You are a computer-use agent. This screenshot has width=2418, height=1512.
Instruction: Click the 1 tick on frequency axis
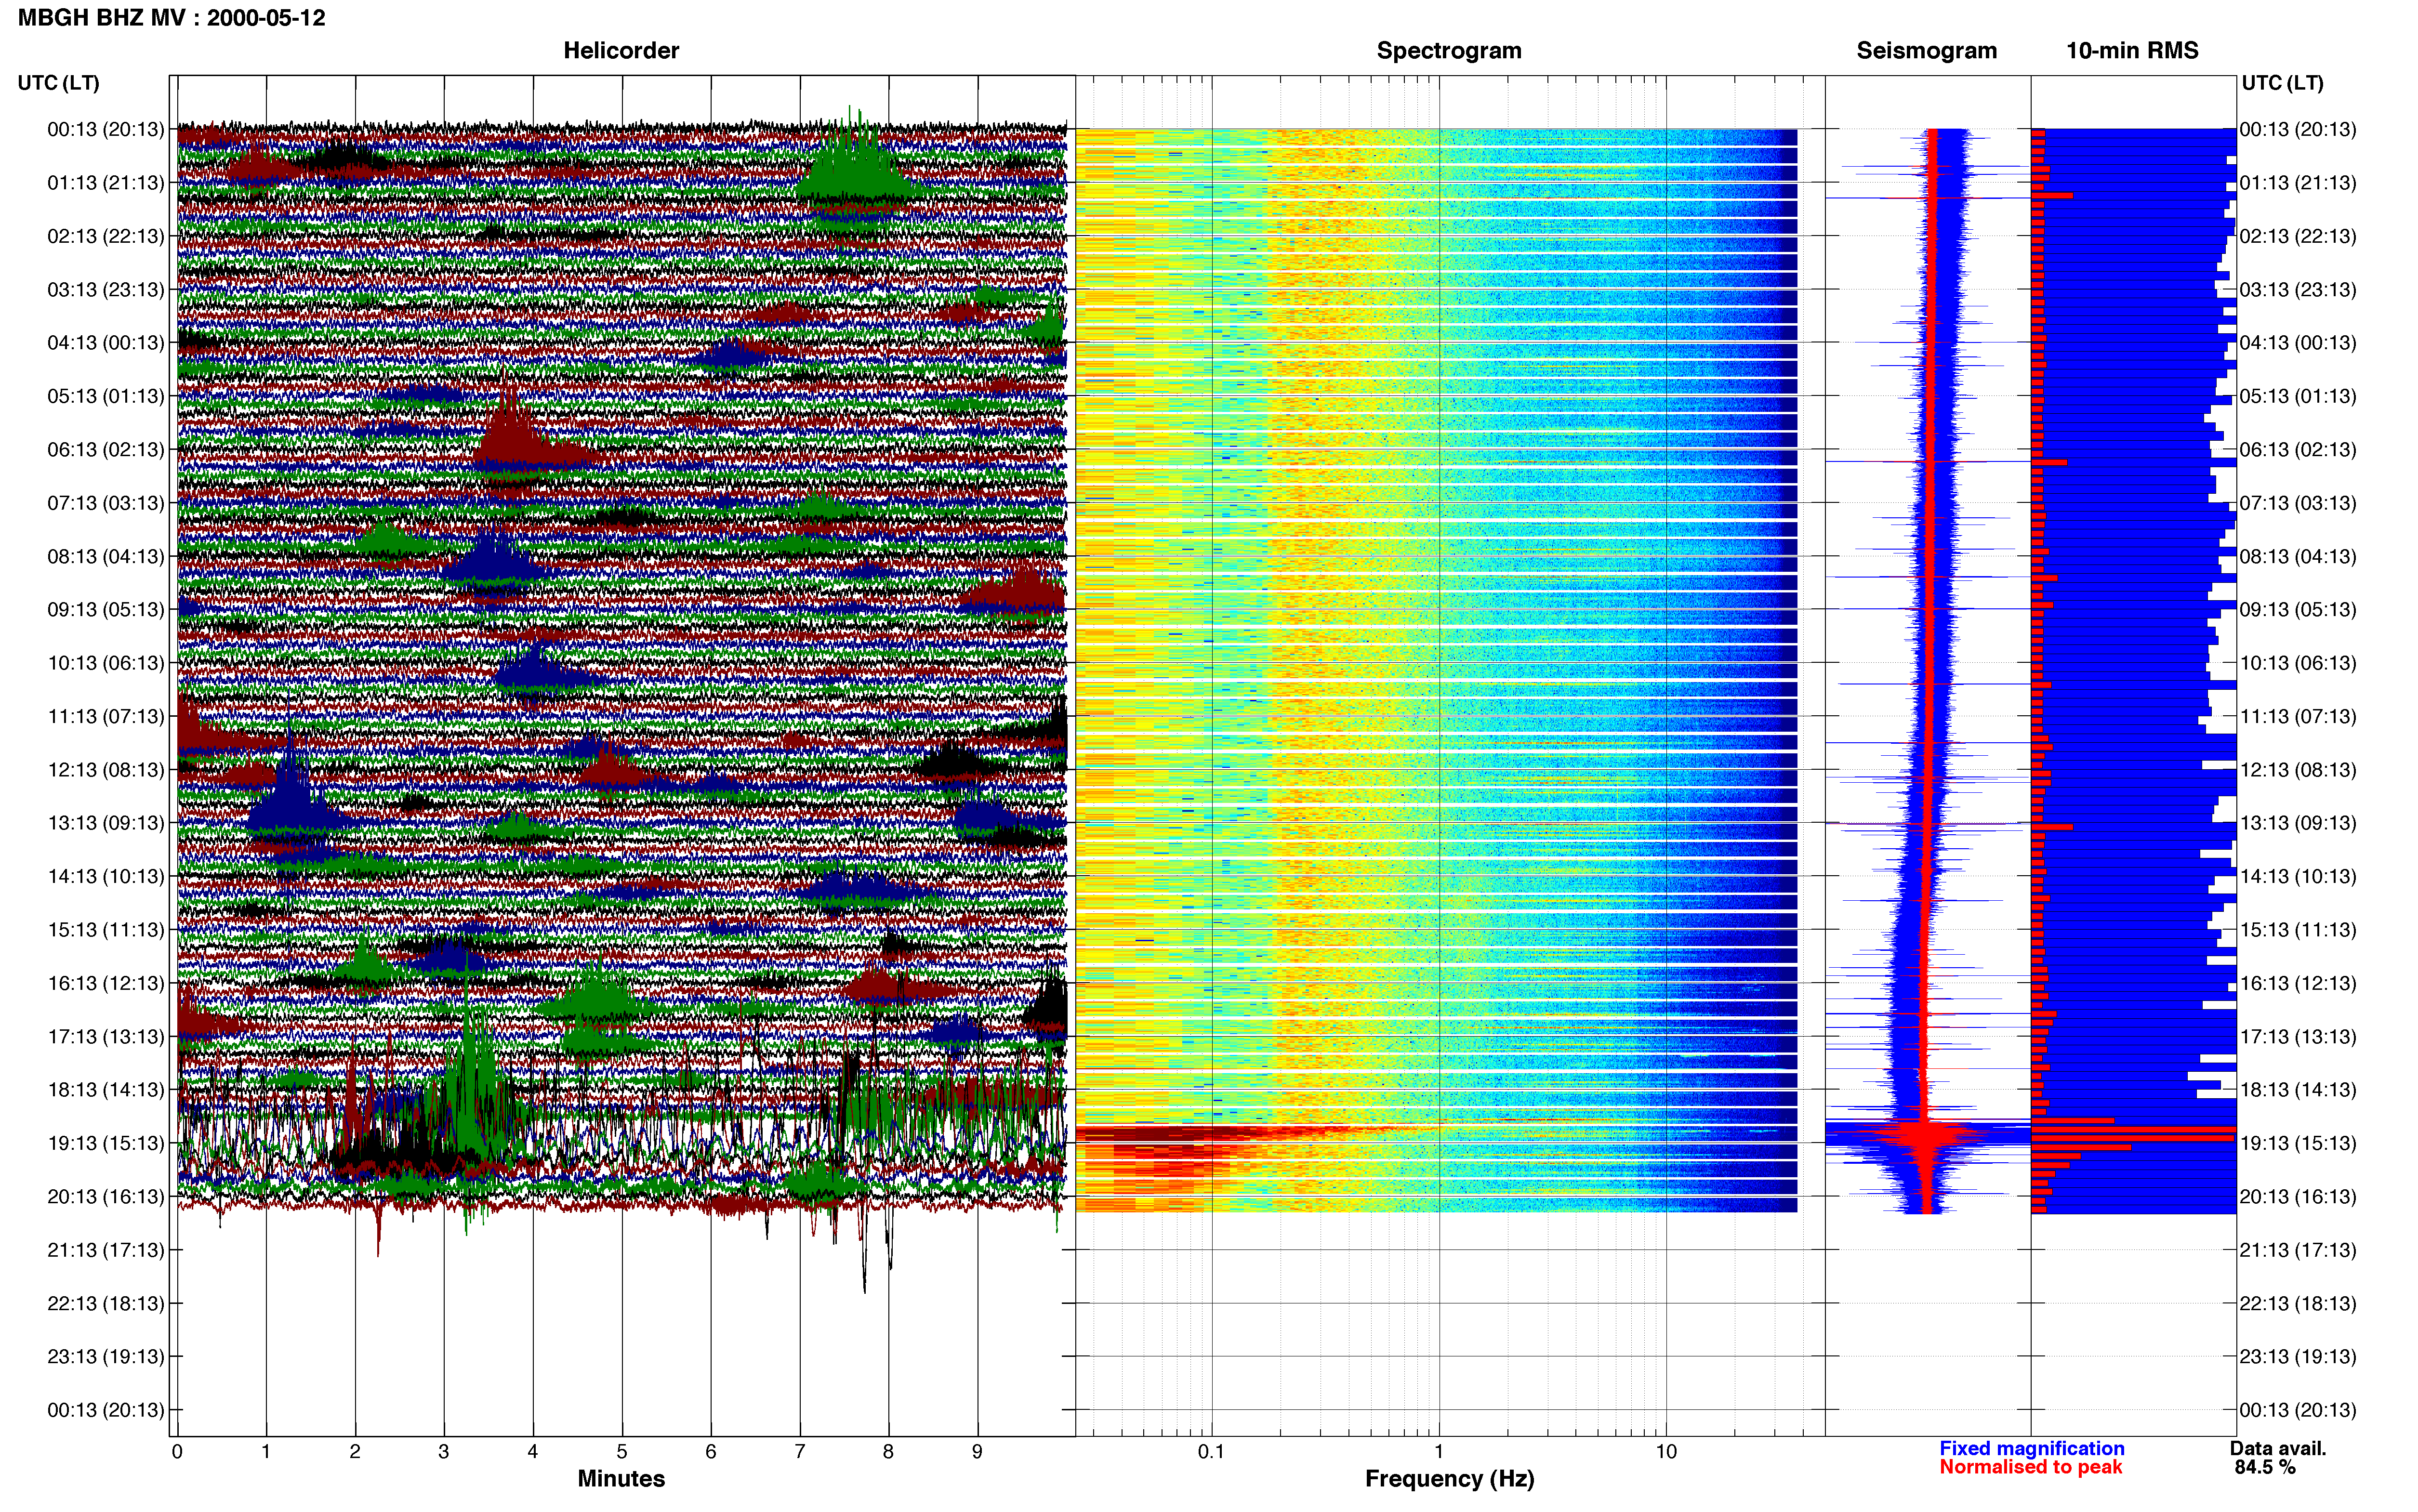[1439, 1452]
